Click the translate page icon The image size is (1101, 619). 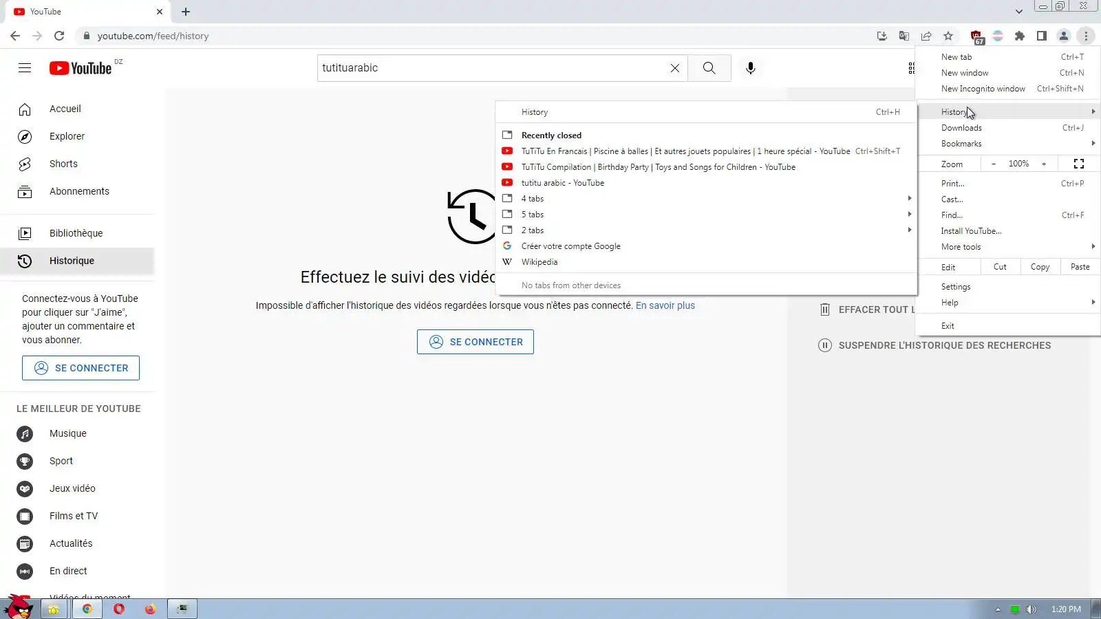pos(904,36)
